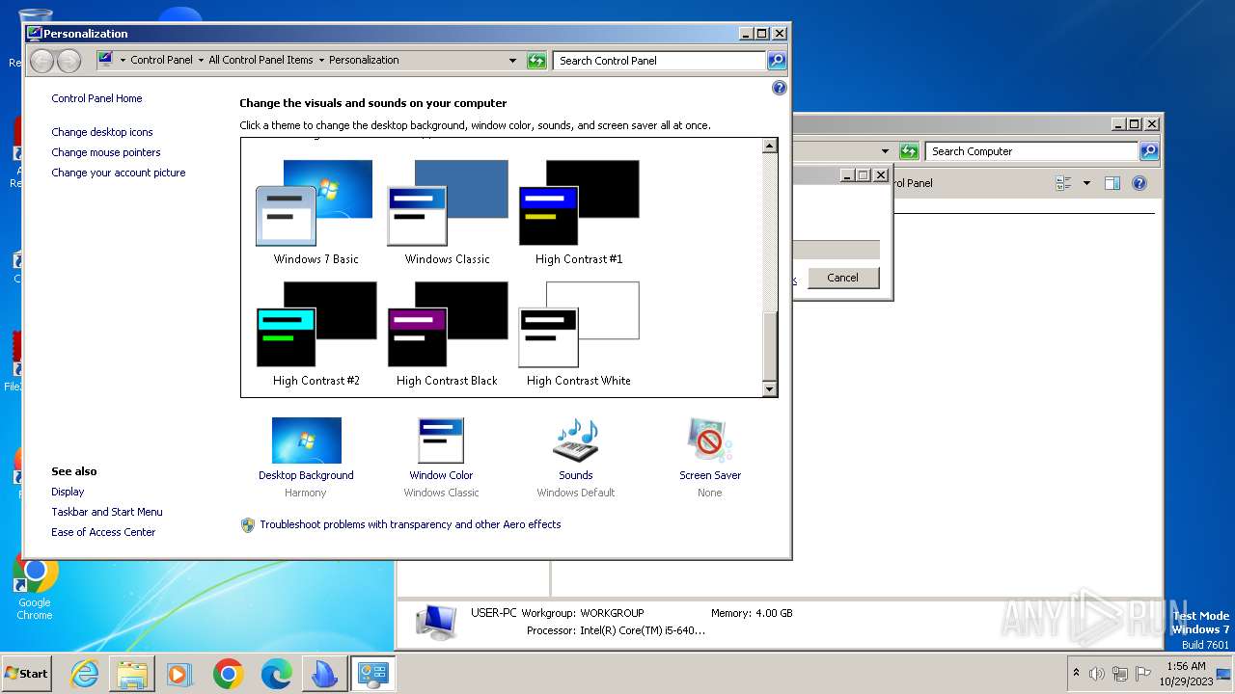
Task: Open Google Chrome desktop shortcut
Action: (35, 588)
